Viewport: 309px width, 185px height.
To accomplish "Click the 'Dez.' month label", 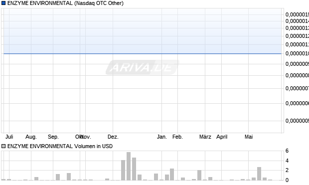I will point(113,137).
